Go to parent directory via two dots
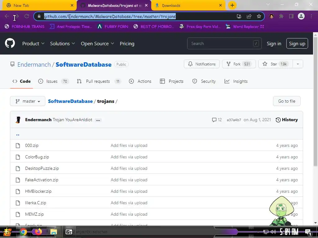This screenshot has width=318, height=238. click(x=18, y=134)
